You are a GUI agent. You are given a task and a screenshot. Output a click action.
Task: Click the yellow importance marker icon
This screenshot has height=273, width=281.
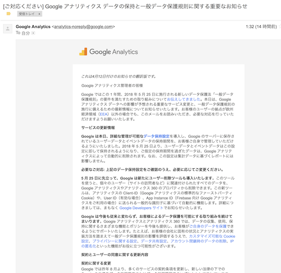pos(8,14)
